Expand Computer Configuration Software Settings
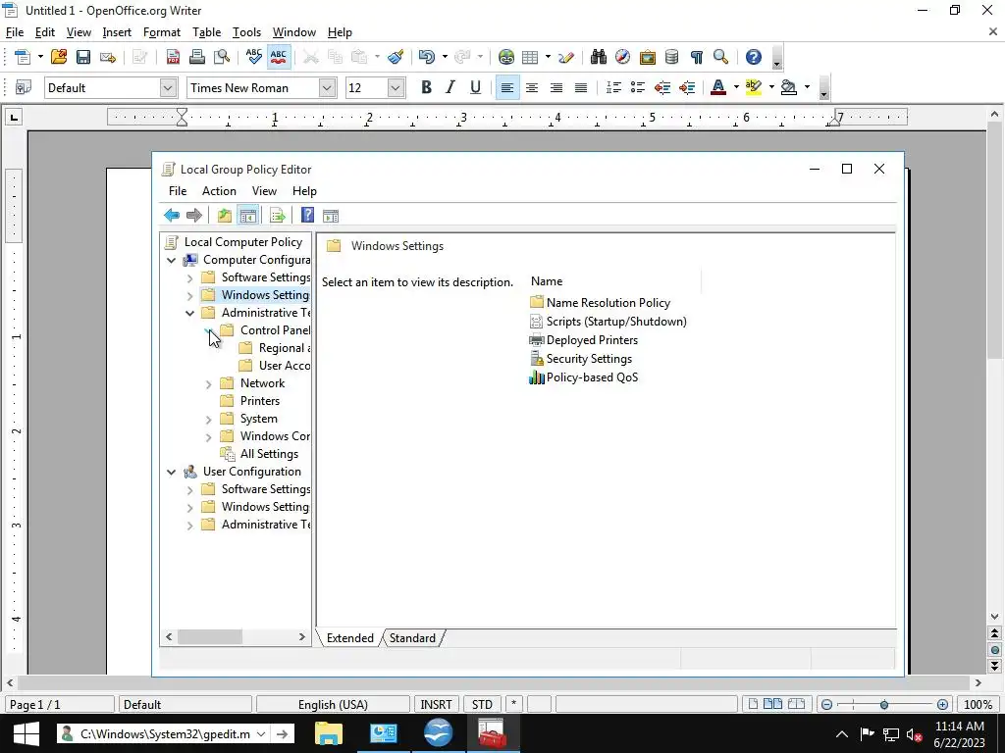 point(189,277)
